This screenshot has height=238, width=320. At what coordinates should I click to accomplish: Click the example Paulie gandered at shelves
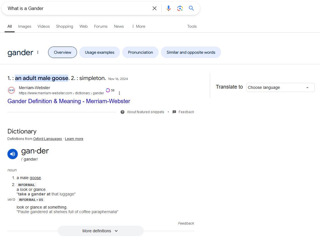tap(67, 212)
